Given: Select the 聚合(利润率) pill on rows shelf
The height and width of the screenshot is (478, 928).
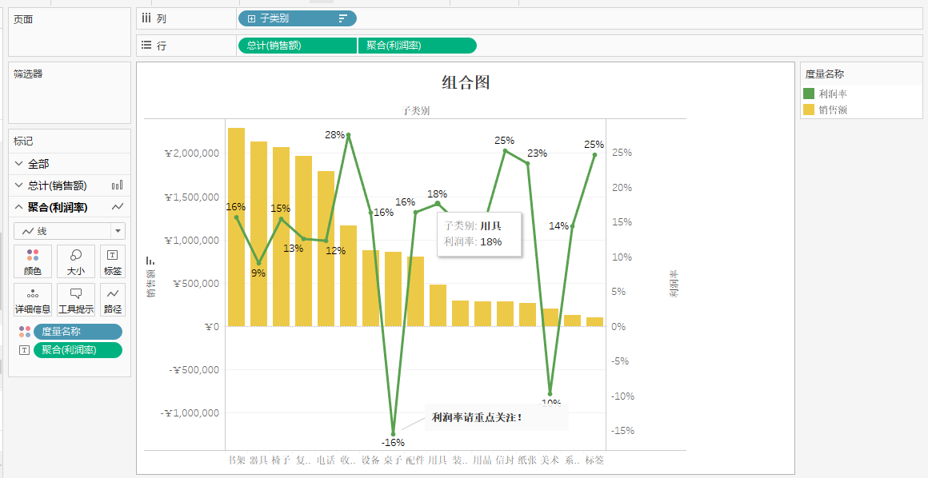Looking at the screenshot, I should pyautogui.click(x=418, y=46).
